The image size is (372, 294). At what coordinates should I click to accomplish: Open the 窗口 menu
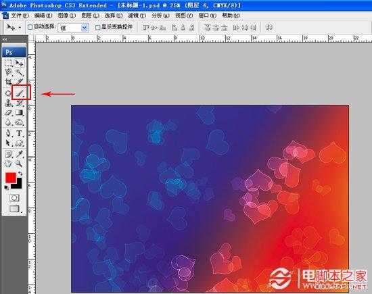(208, 16)
